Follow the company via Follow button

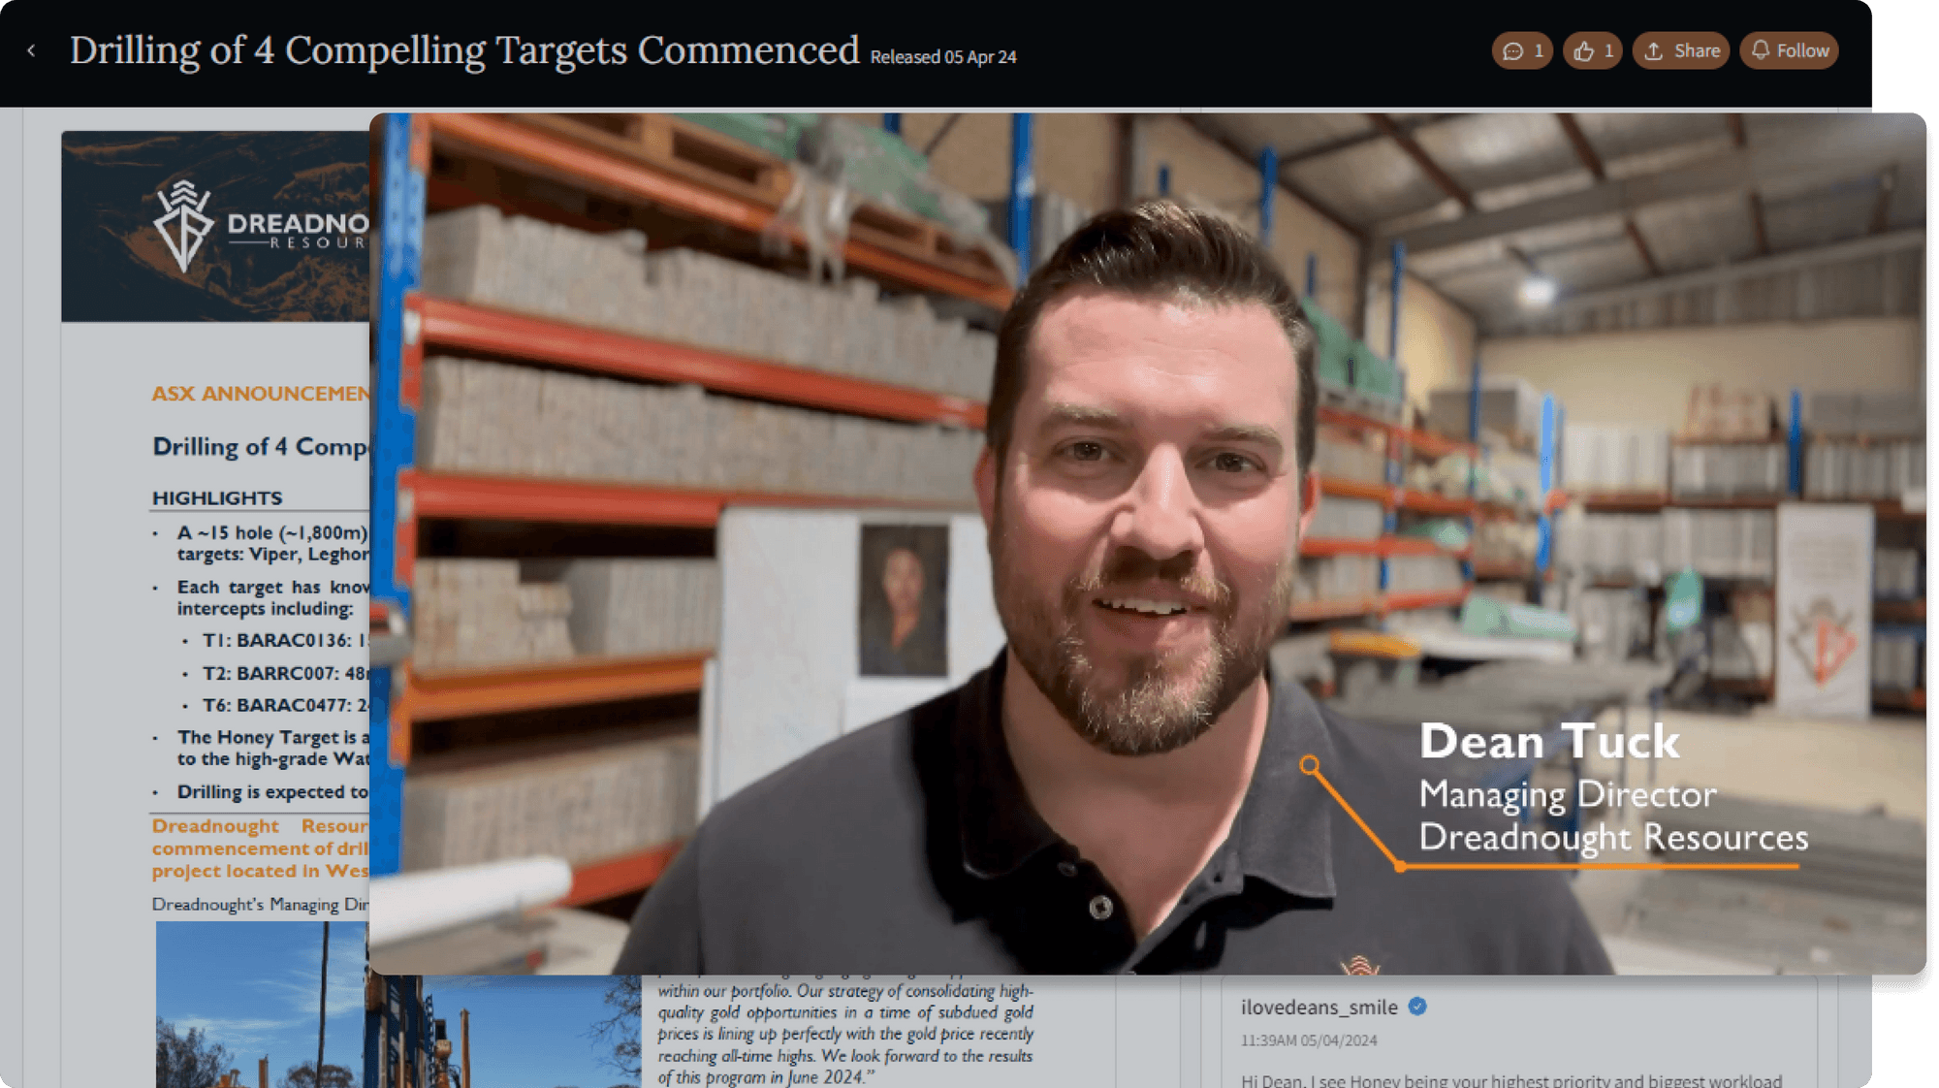pyautogui.click(x=1789, y=50)
